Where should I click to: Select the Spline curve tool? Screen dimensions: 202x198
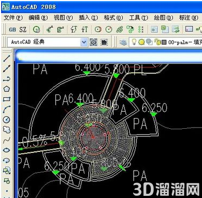6,140
